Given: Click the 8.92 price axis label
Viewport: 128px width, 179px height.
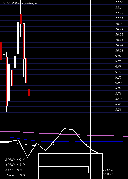Looking at the screenshot, I should point(118,88).
